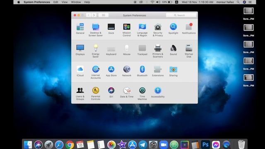Open the General preferences pane
The width and height of the screenshot is (265, 149).
[x=80, y=29]
